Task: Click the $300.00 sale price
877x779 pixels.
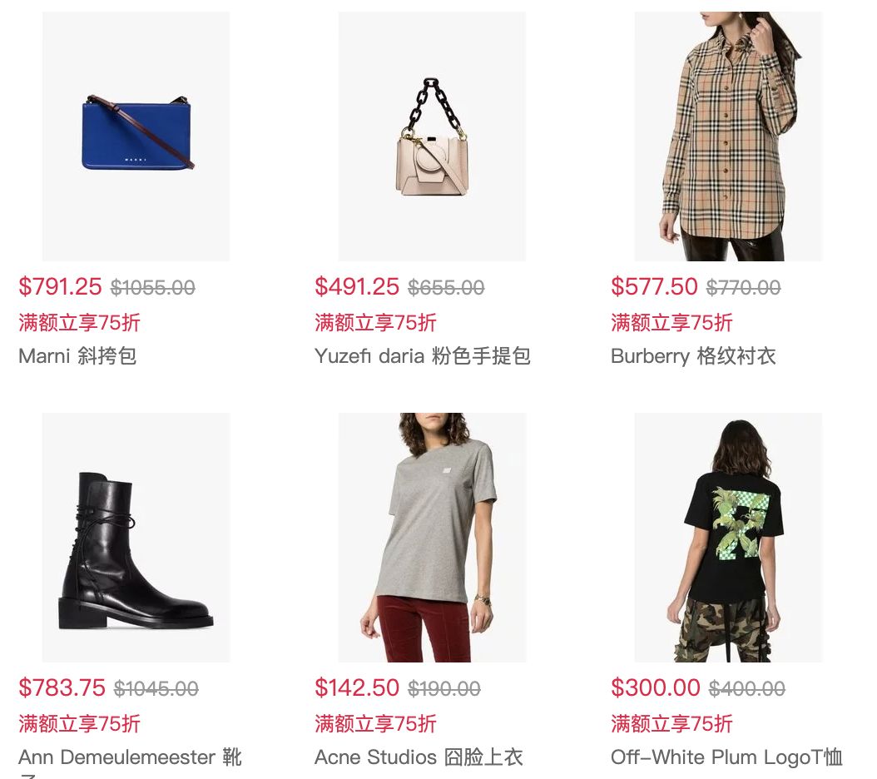Action: click(x=655, y=687)
